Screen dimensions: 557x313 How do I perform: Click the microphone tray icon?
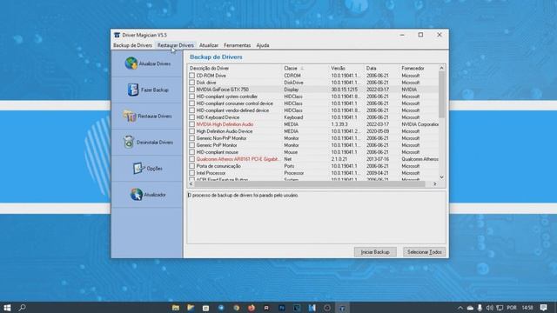[480, 308]
